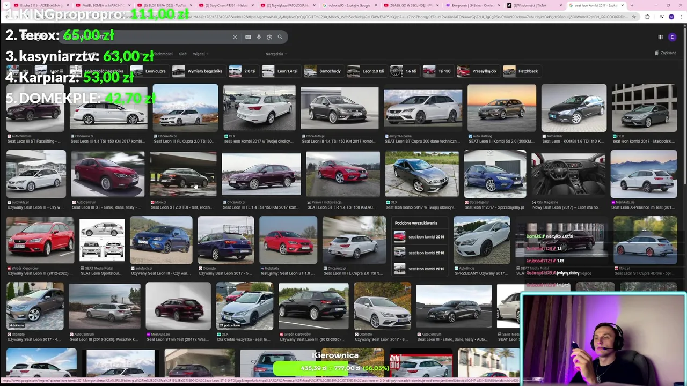The height and width of the screenshot is (386, 687).
Task: Open the '4 dni temu' Otomoto listing thumbnail
Action: click(x=35, y=306)
